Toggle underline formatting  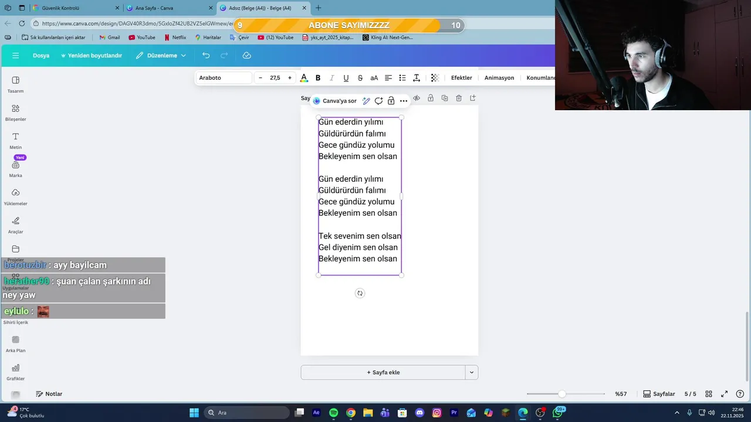pyautogui.click(x=346, y=77)
